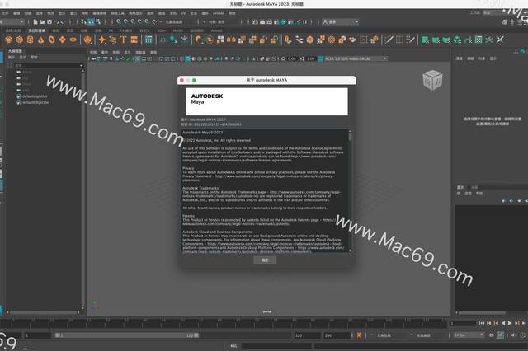Toggle the highlighted select-by-object-type mode icon

[x=91, y=22]
